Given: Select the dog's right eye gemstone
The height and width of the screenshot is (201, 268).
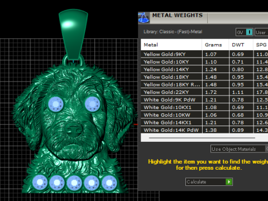Looking at the screenshot, I should click(x=93, y=104).
